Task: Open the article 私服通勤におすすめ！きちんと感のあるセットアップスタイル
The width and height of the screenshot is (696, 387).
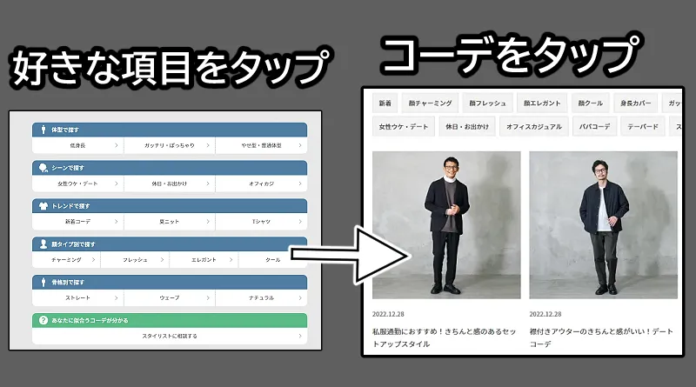Action: (444, 337)
